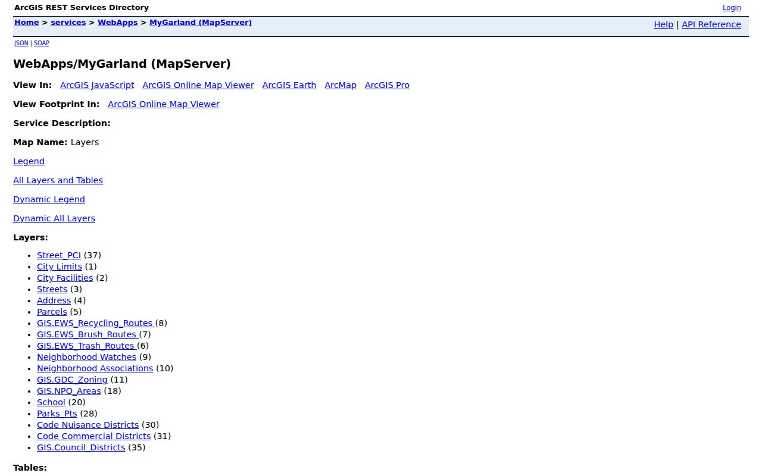Screen dimensions: 762x476
Task: View the JSON format link
Action: point(21,43)
